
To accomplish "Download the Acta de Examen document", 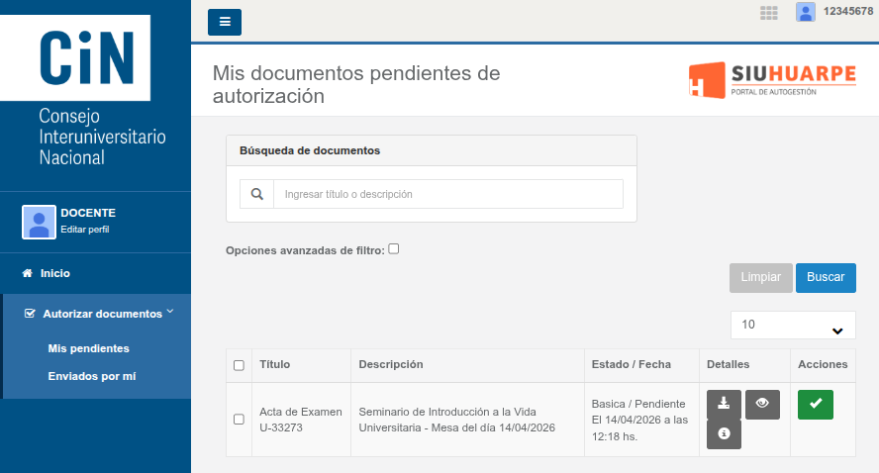I will click(724, 404).
